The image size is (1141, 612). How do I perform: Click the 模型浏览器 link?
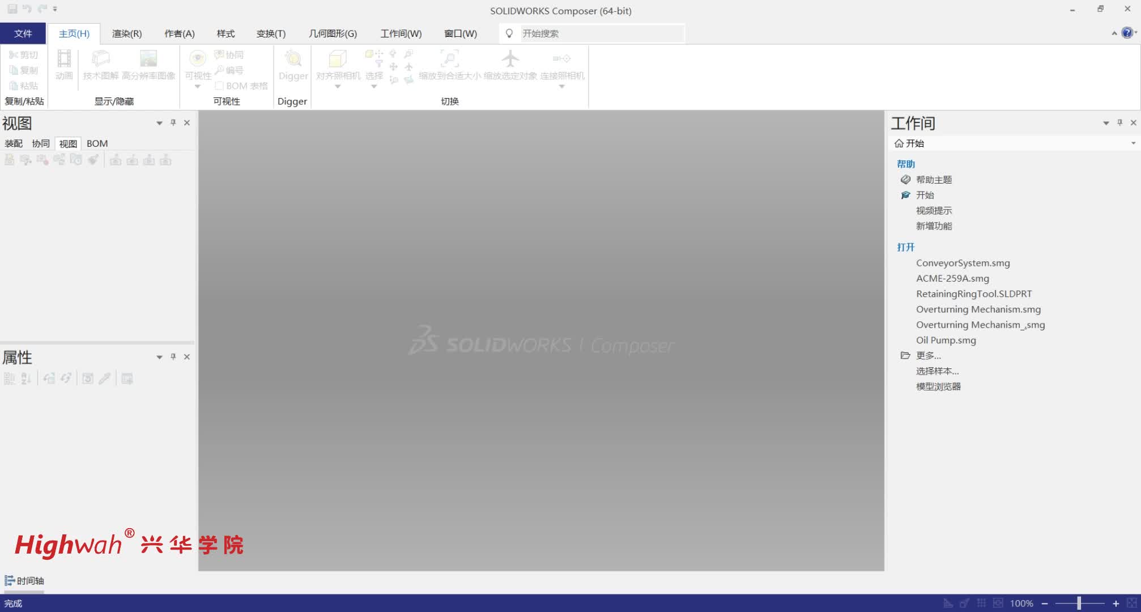click(938, 386)
